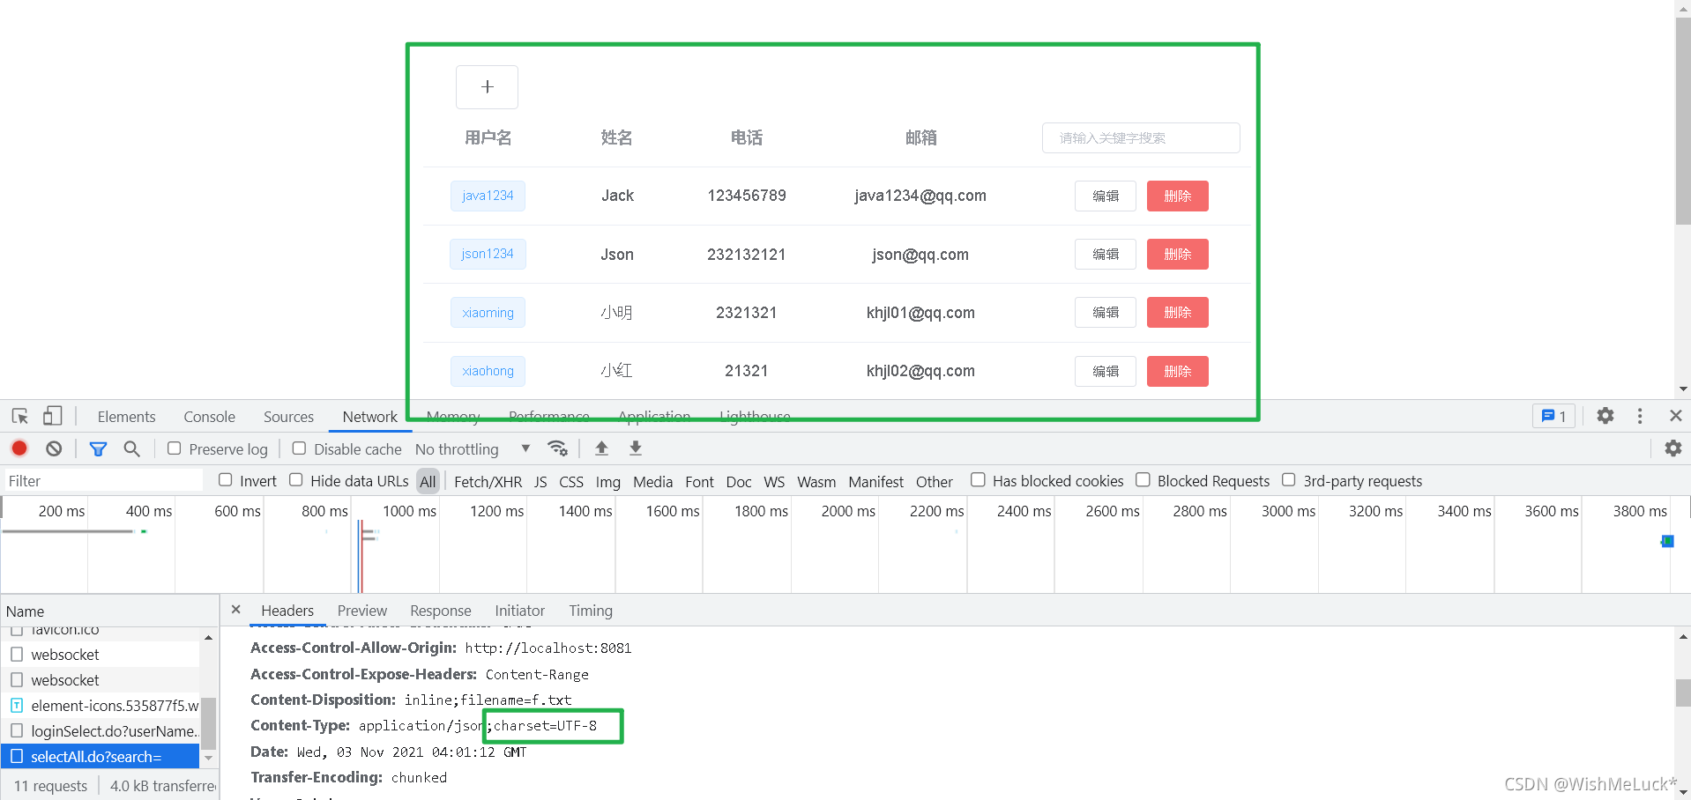
Task: Open the Preview tab
Action: click(x=361, y=611)
